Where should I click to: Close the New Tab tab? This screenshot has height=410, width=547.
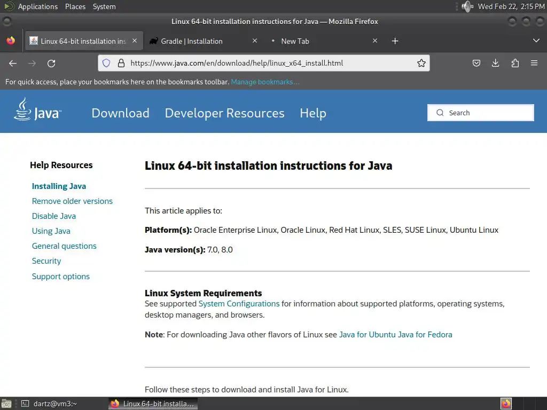pos(375,41)
